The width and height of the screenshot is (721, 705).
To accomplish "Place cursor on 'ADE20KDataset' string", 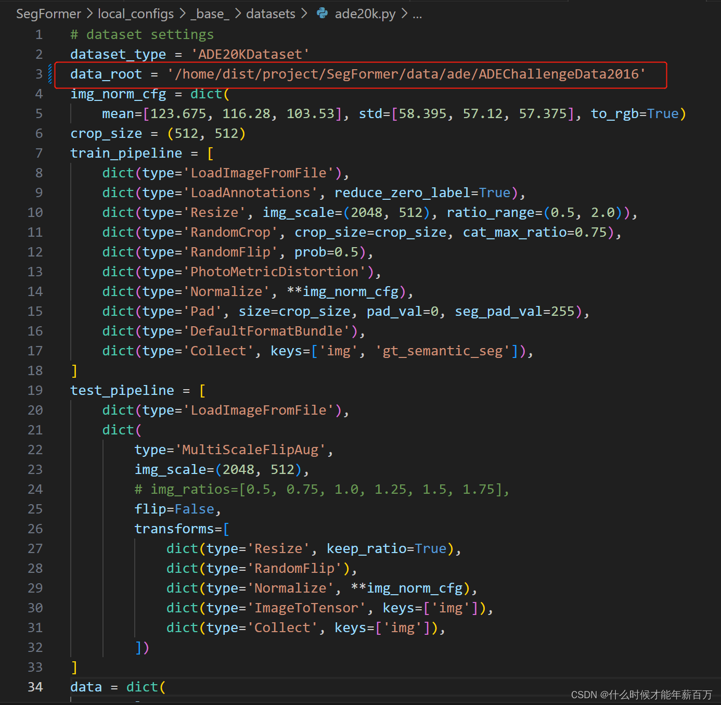I will click(250, 55).
